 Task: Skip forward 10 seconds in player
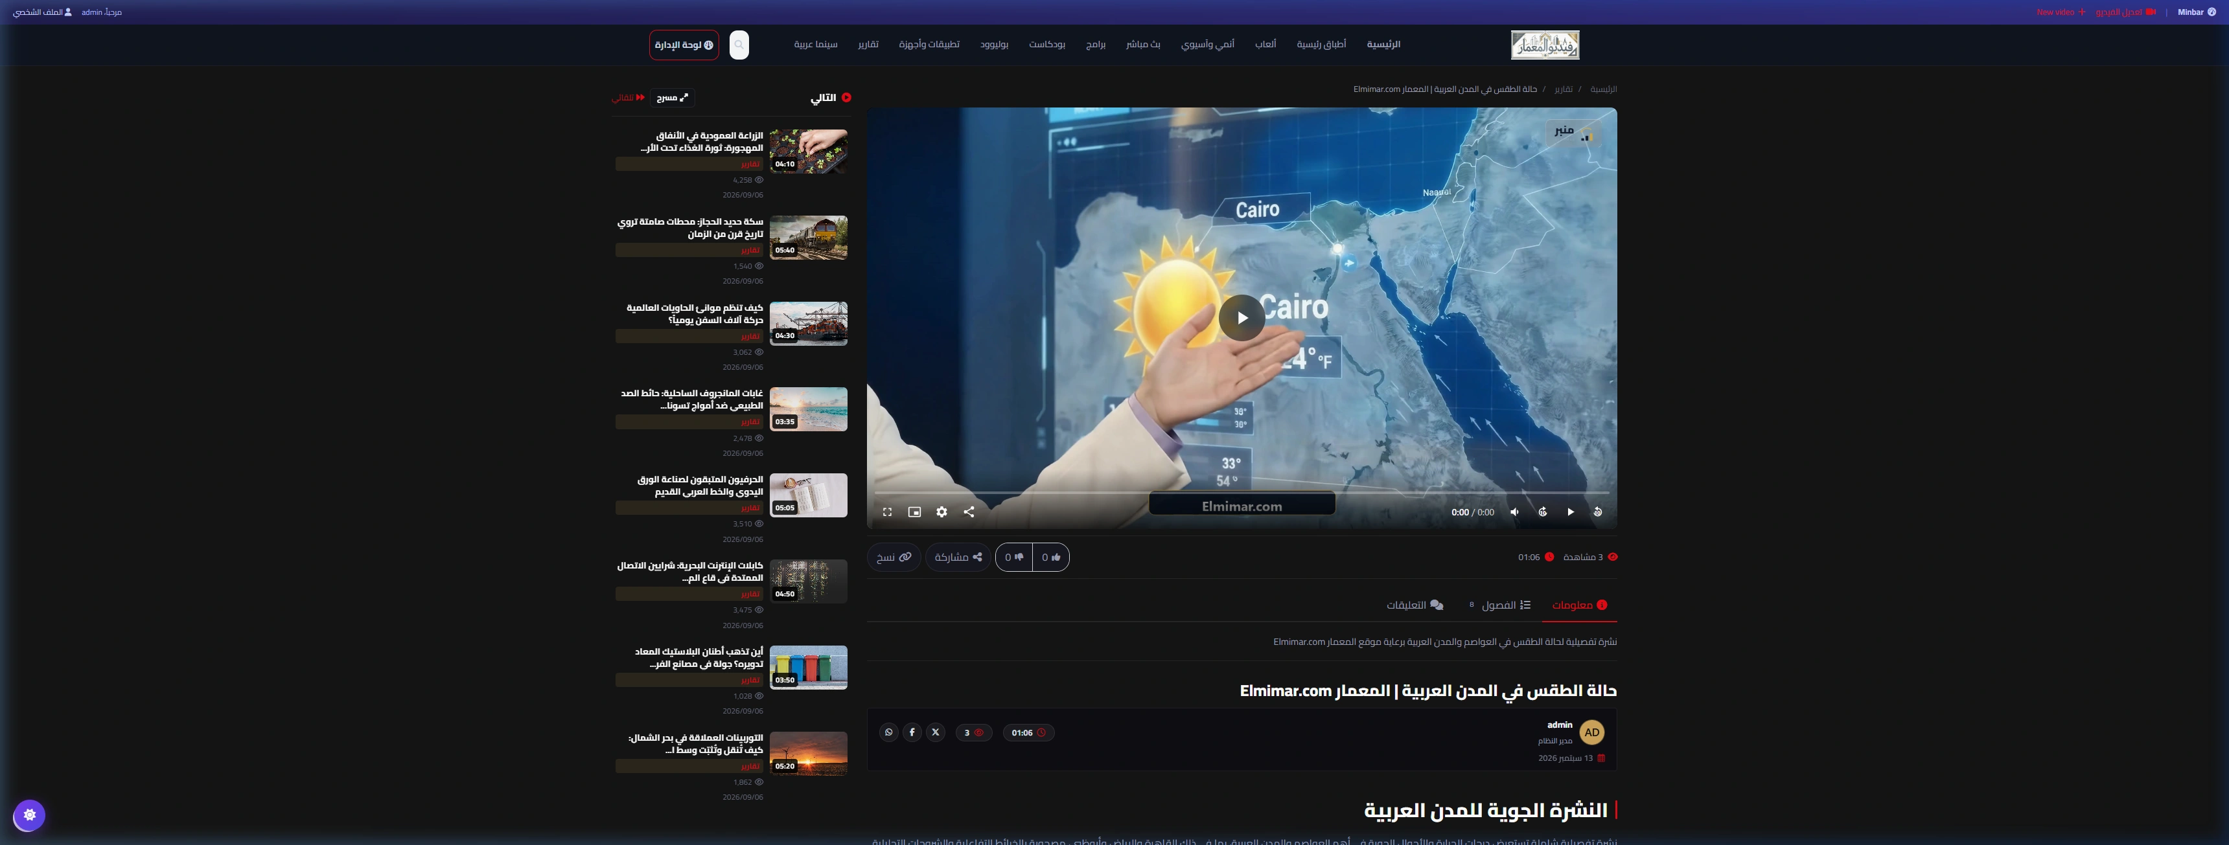point(1543,512)
